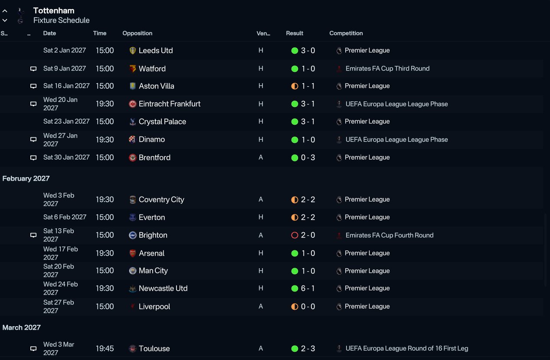Screen dimensions: 550x360
Task: Sort by the Competition column header
Action: point(346,33)
